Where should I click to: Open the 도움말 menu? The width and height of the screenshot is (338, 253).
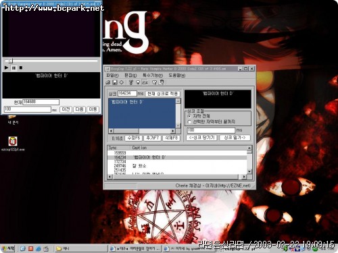177,76
